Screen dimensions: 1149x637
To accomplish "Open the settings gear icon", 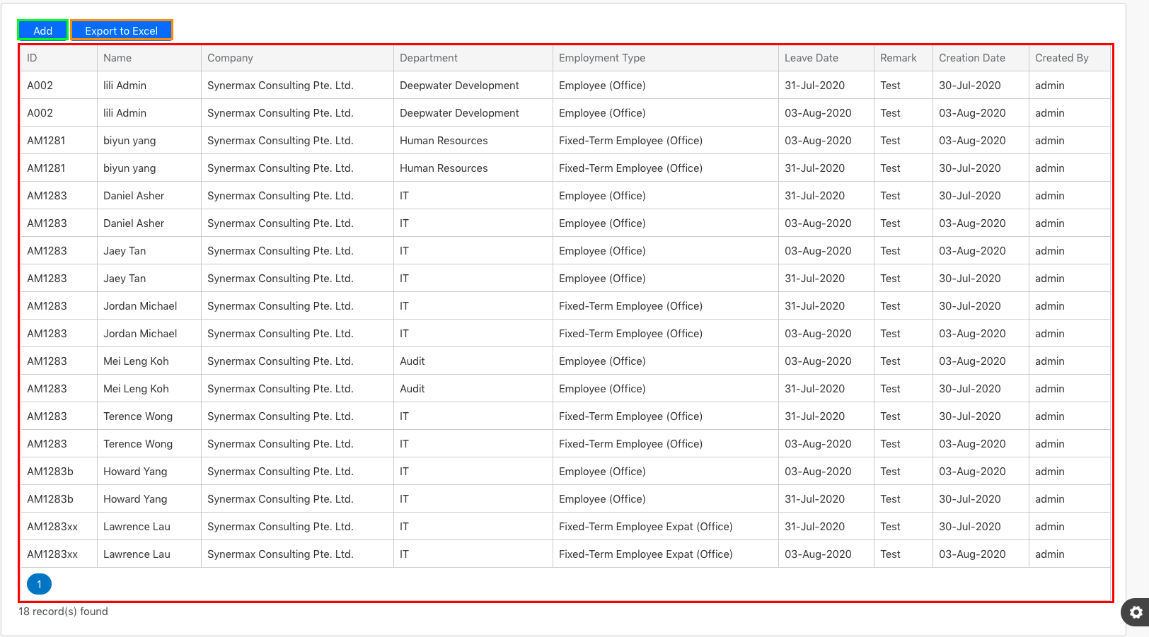I will pos(1136,612).
